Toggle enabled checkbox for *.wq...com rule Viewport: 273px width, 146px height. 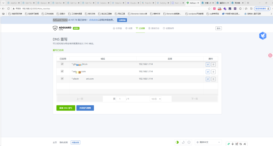click(x=62, y=71)
